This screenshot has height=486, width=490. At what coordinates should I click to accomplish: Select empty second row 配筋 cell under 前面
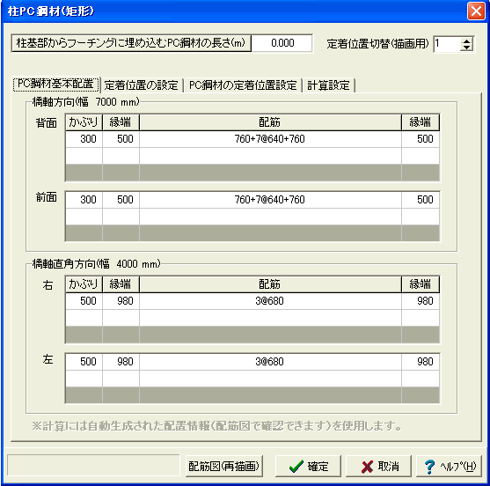coord(270,217)
